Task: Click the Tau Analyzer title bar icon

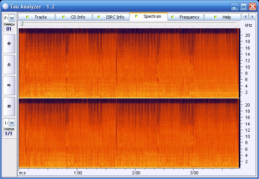Action: [x=5, y=6]
